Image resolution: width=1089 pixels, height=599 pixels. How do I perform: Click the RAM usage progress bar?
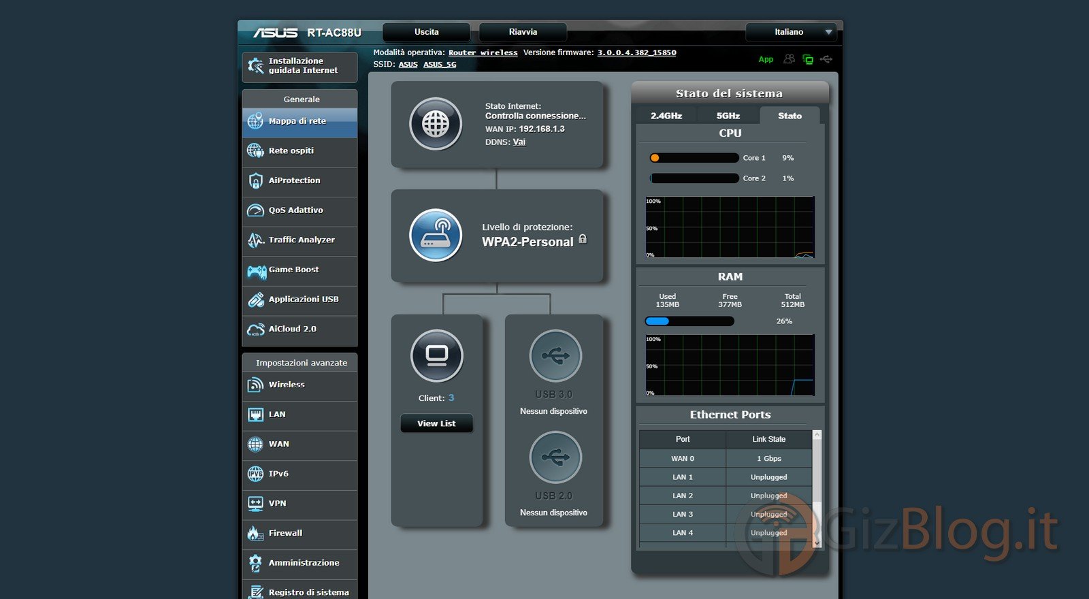(x=689, y=321)
